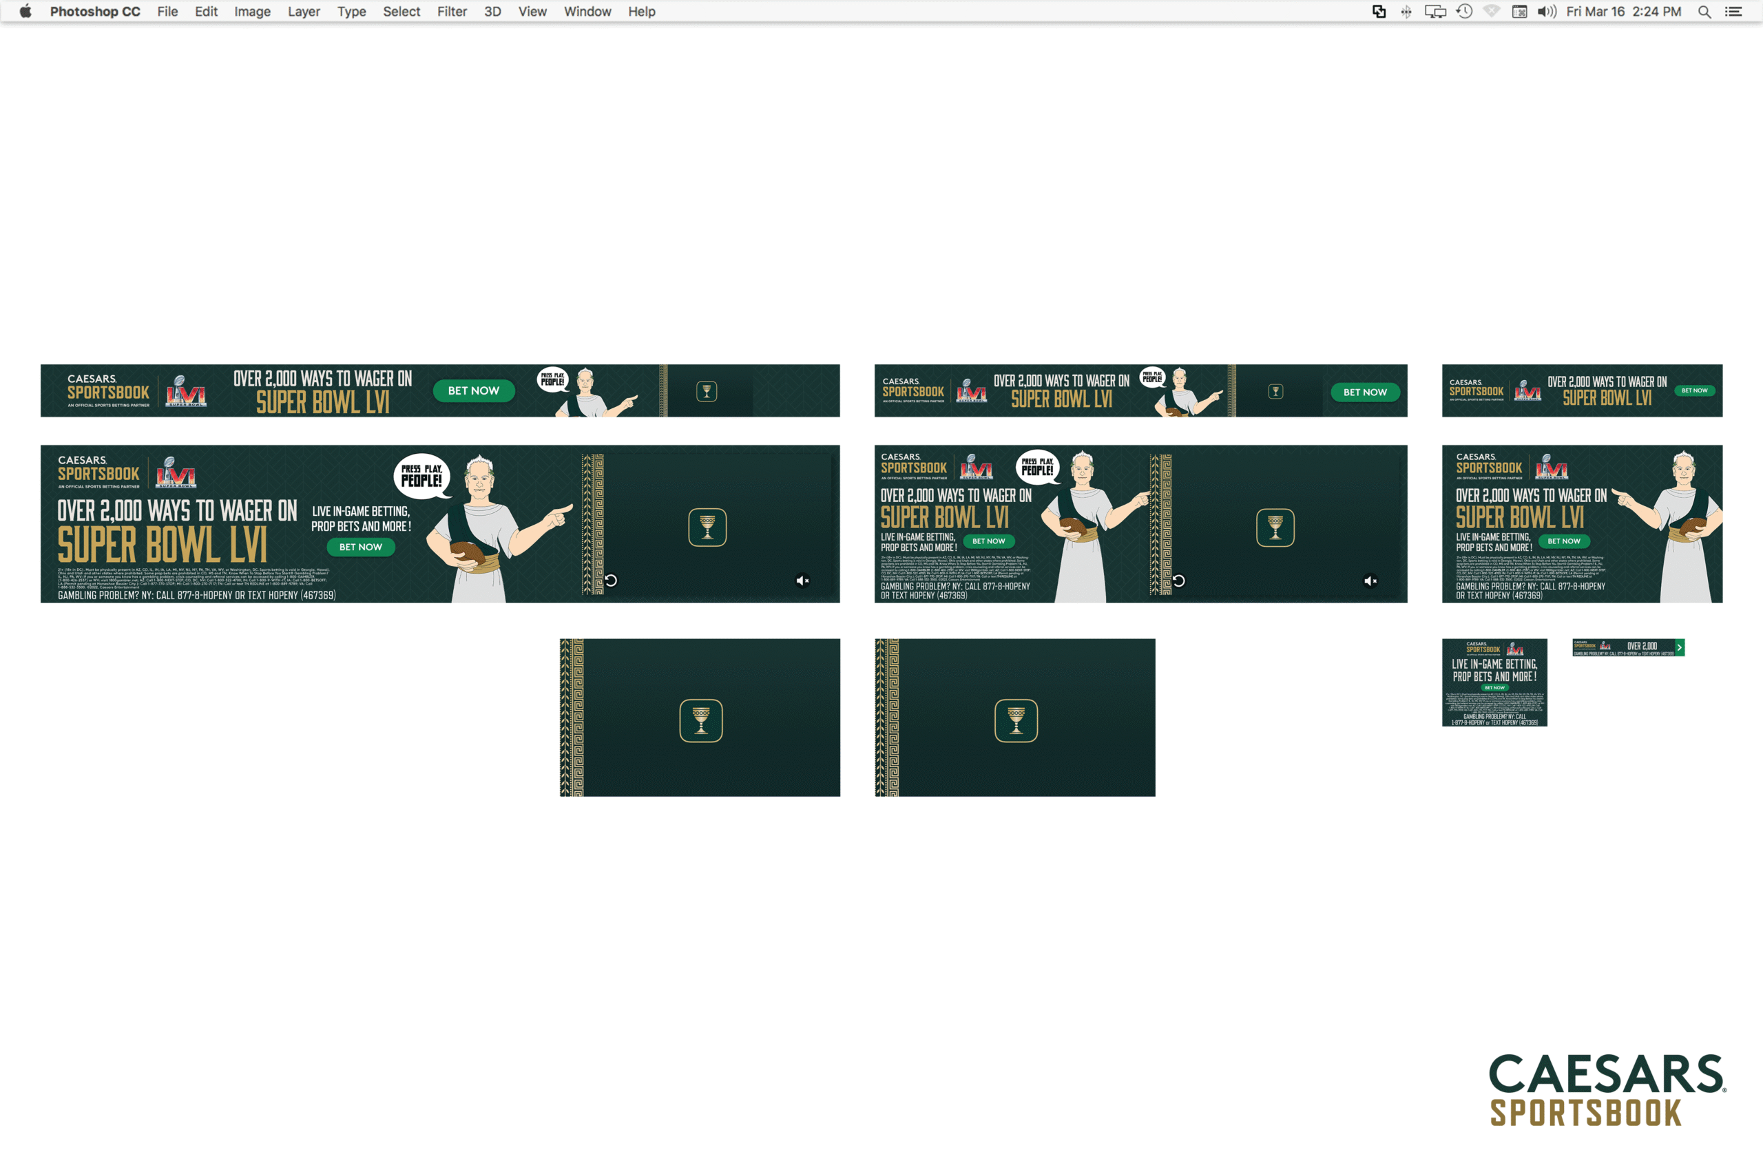
Task: Click BET NOW in middle billboard with video panel
Action: tap(989, 541)
